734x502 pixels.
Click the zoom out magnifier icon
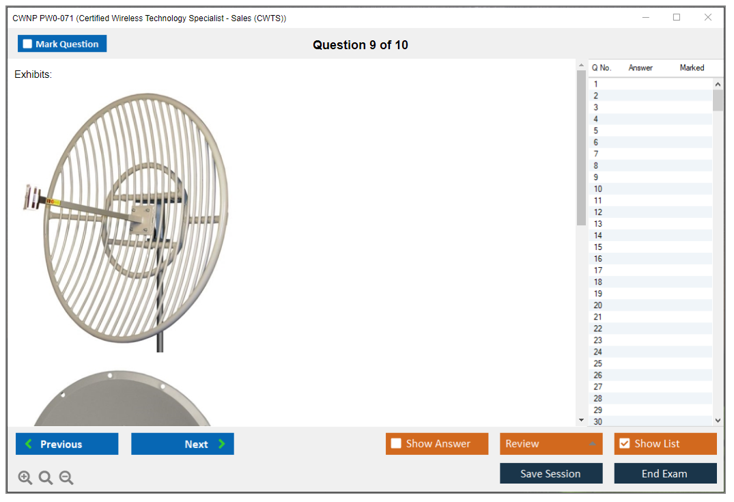pyautogui.click(x=66, y=478)
